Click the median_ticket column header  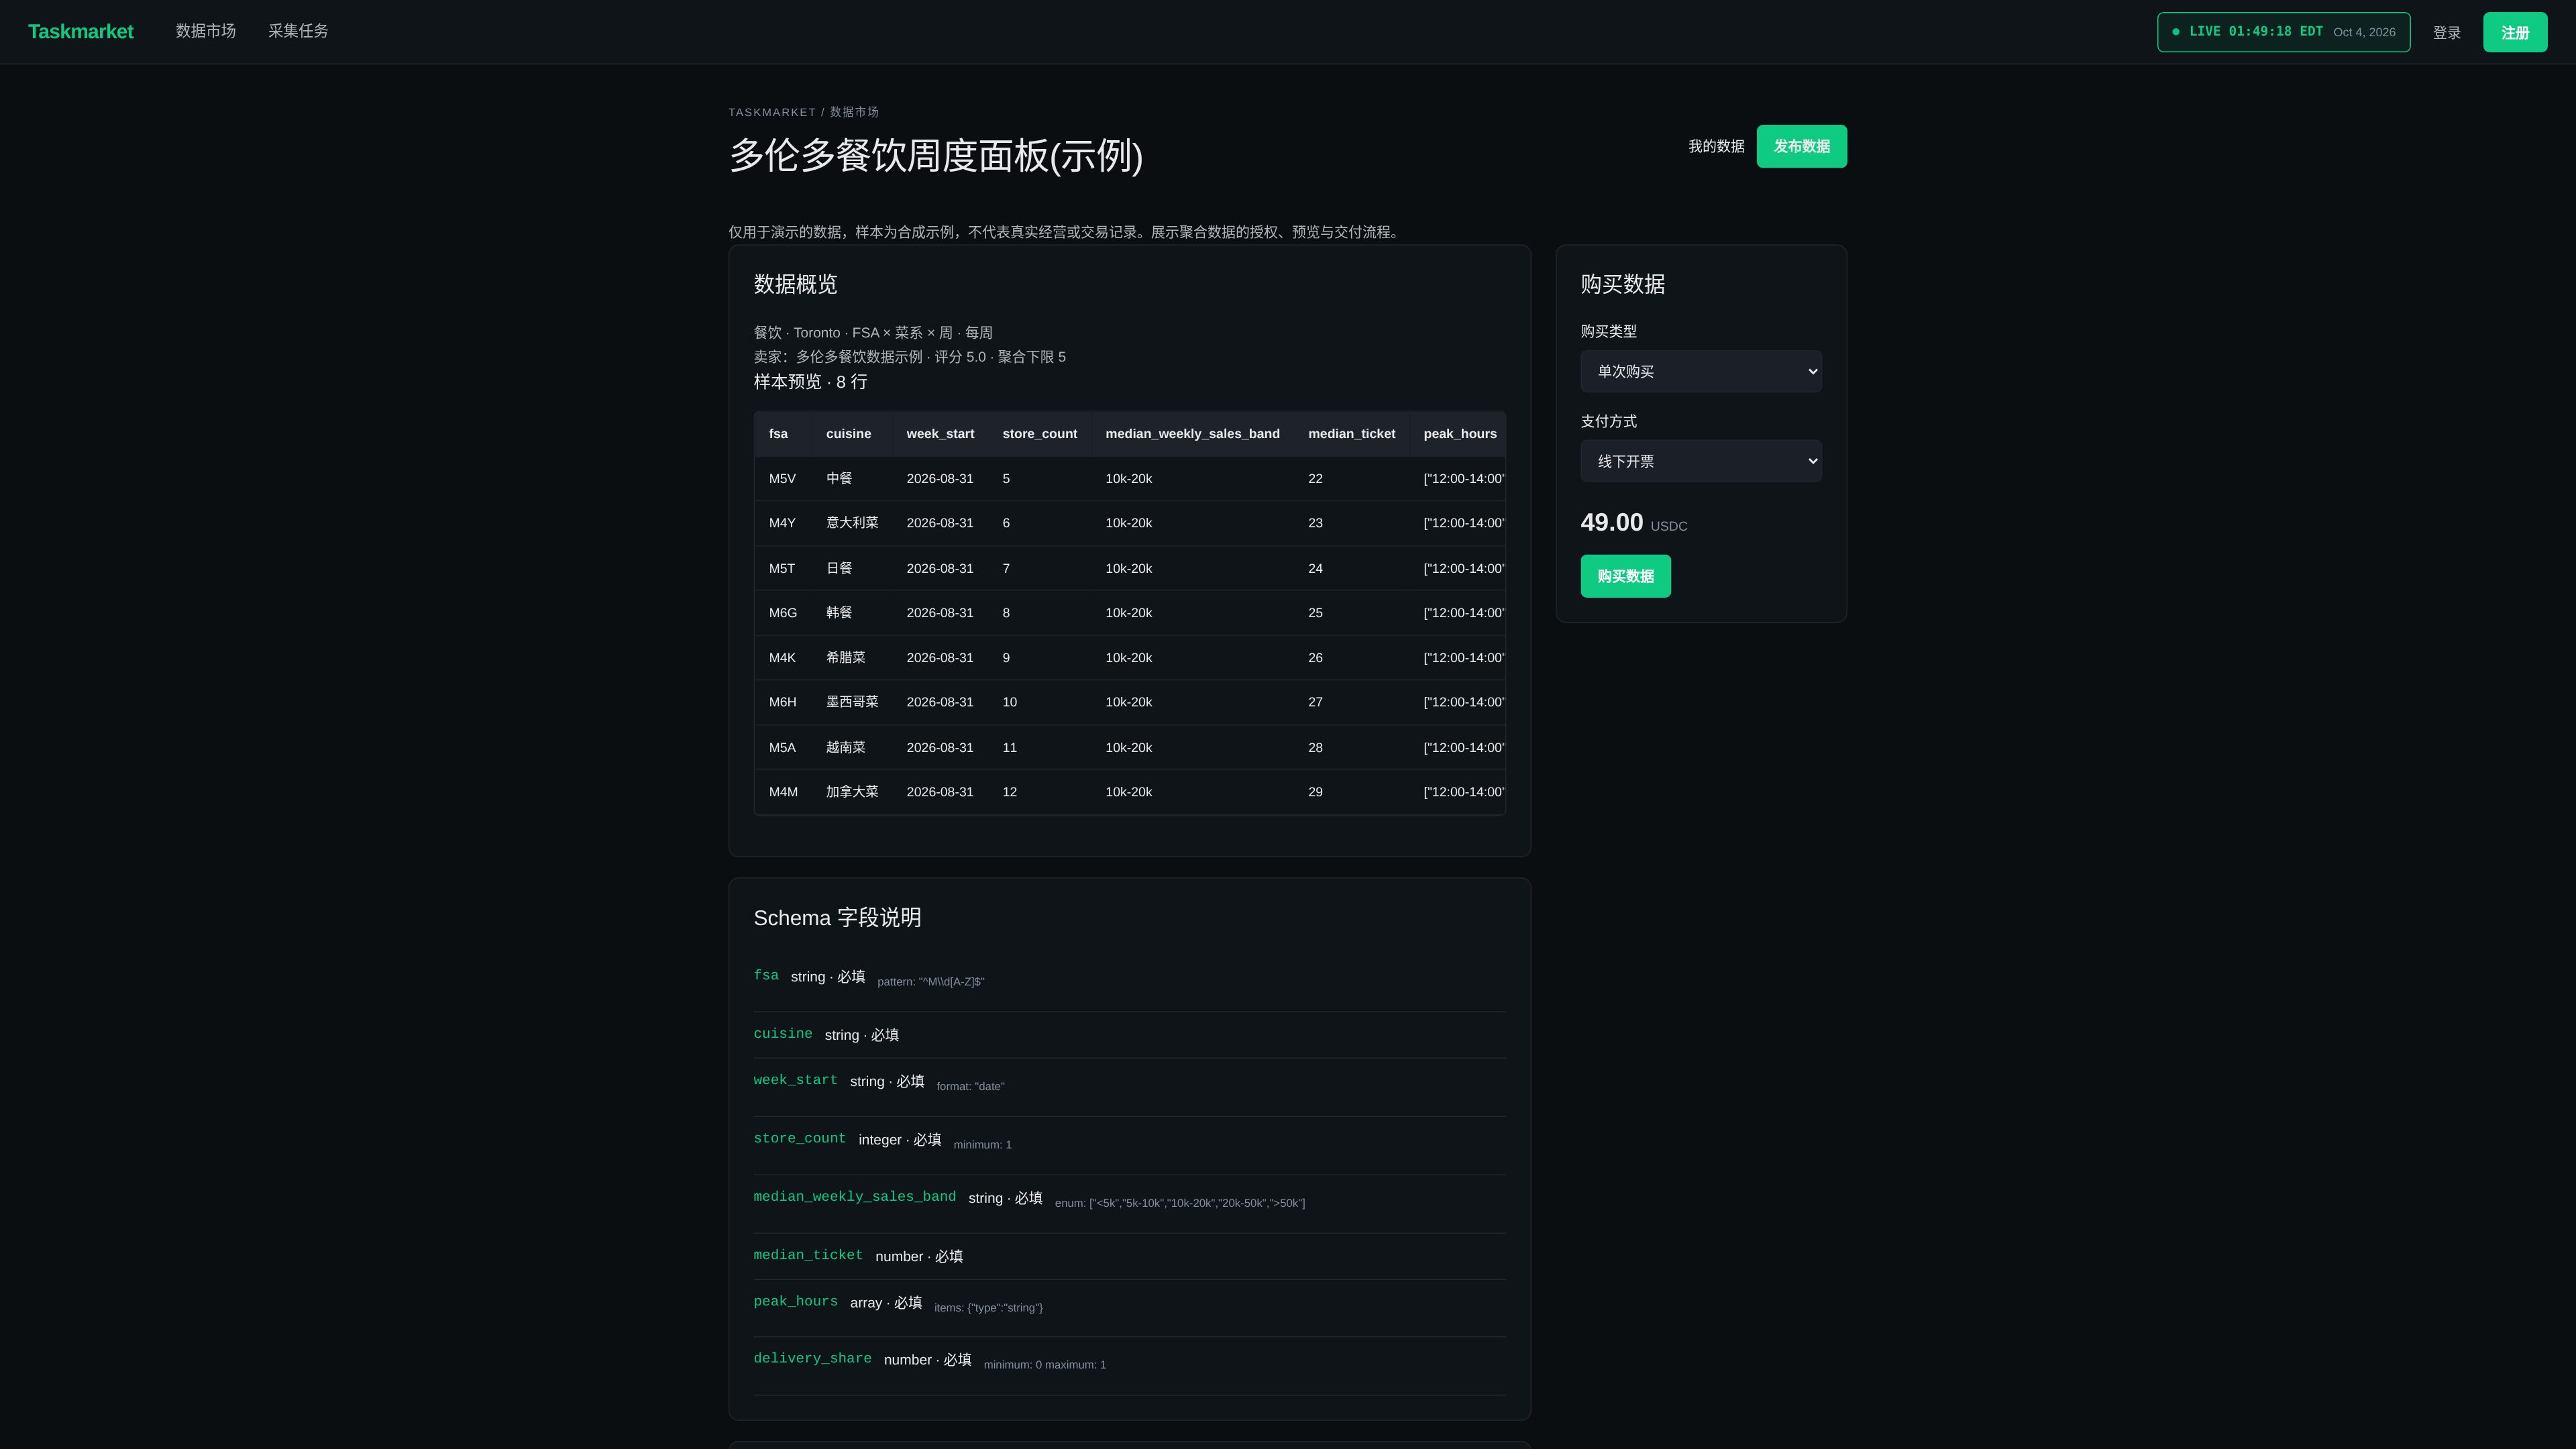pos(1351,434)
